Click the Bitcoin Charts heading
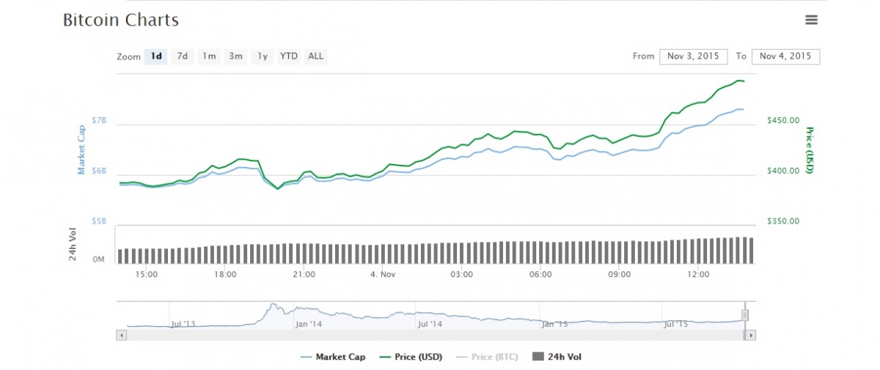This screenshot has height=370, width=880. (x=121, y=20)
